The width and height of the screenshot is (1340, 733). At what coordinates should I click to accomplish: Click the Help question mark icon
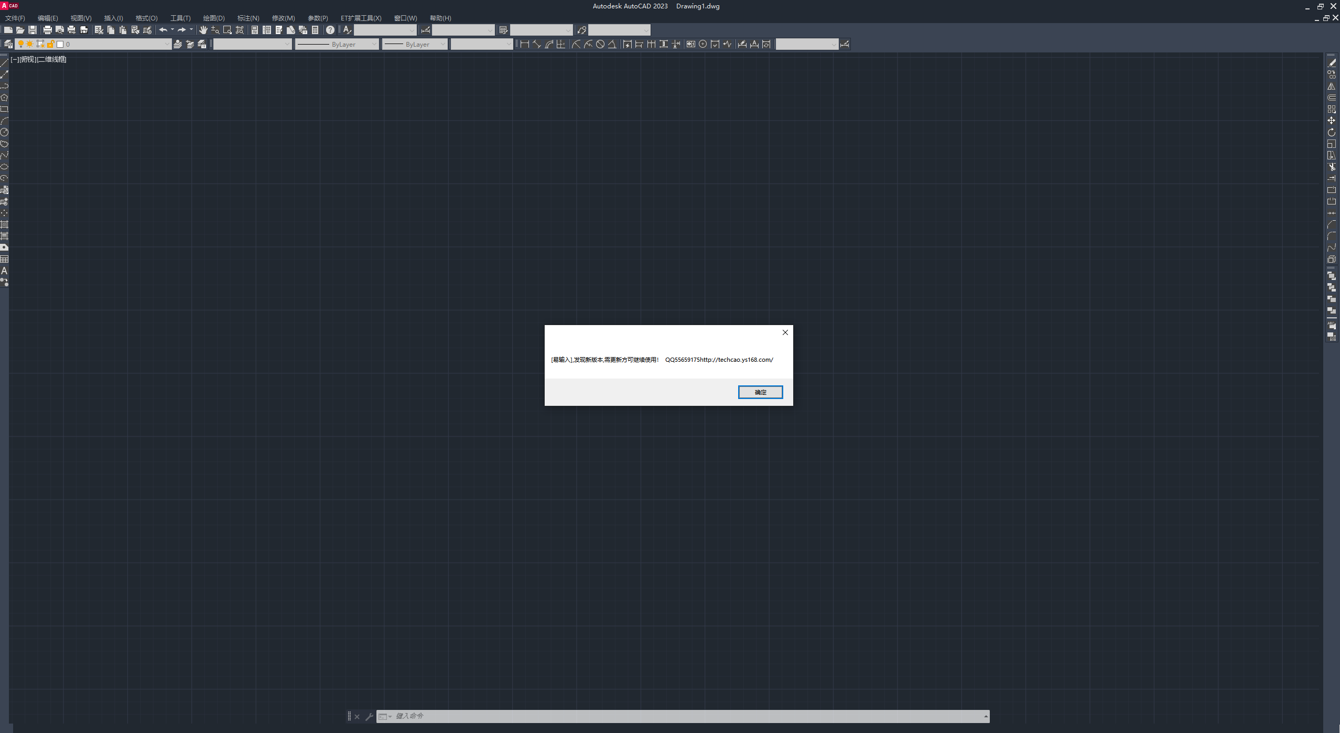(330, 30)
